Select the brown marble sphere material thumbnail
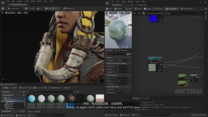This screenshot has width=208, height=117. pyautogui.click(x=71, y=98)
